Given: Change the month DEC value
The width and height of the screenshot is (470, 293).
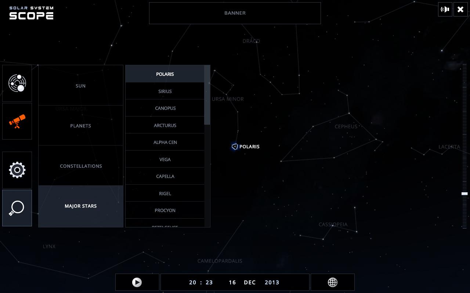Looking at the screenshot, I should (x=250, y=282).
